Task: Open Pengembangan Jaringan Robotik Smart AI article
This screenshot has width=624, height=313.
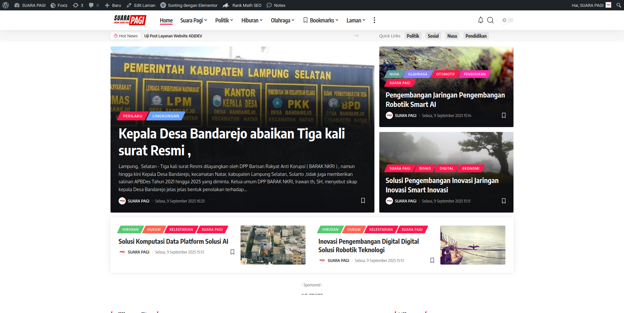Action: tap(445, 100)
